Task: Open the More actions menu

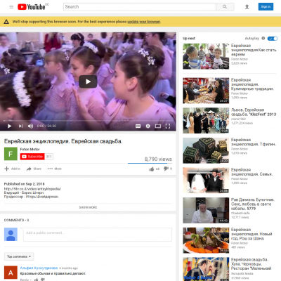Action: [x=55, y=169]
